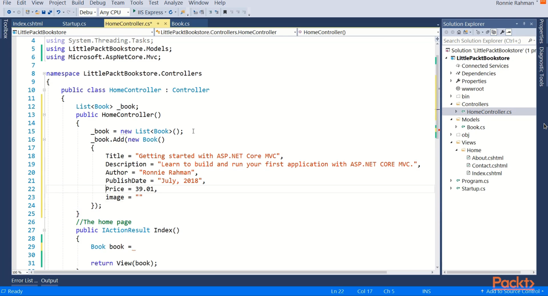
Task: Click Collapse All icon in Solution Explorer
Action: 487,32
